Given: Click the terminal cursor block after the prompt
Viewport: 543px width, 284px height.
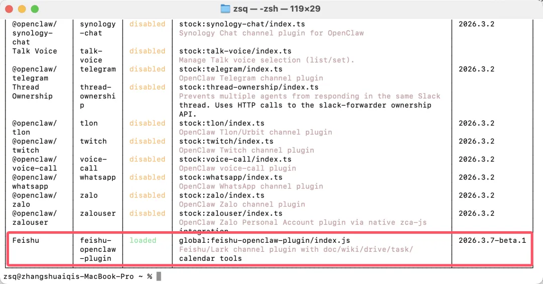Looking at the screenshot, I should point(158,276).
